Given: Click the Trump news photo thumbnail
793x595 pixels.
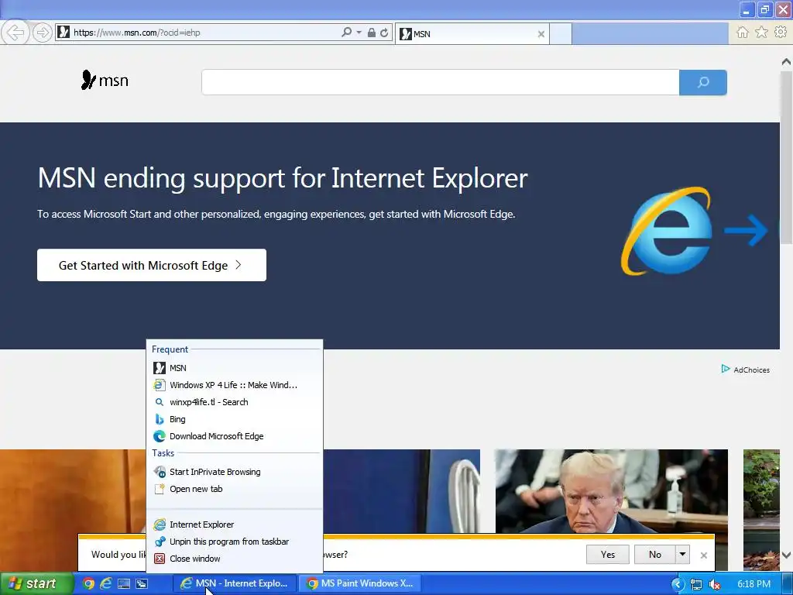Looking at the screenshot, I should pos(612,491).
